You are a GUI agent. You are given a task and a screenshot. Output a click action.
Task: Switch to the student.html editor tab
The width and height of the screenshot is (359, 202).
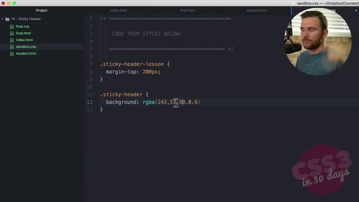pyautogui.click(x=257, y=11)
